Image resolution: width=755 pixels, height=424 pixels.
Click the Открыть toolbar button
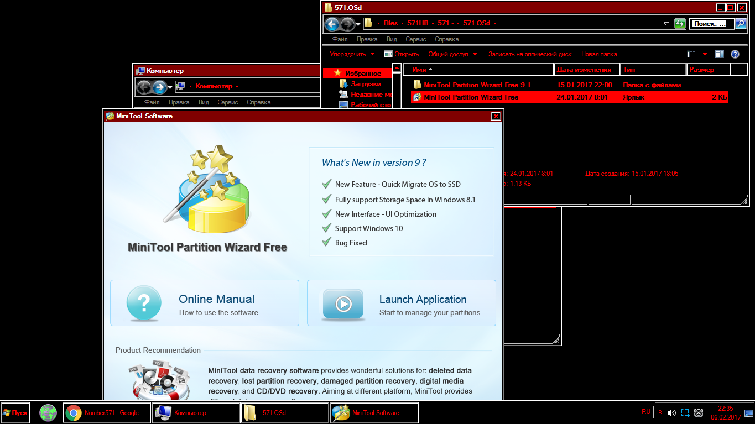tap(402, 54)
